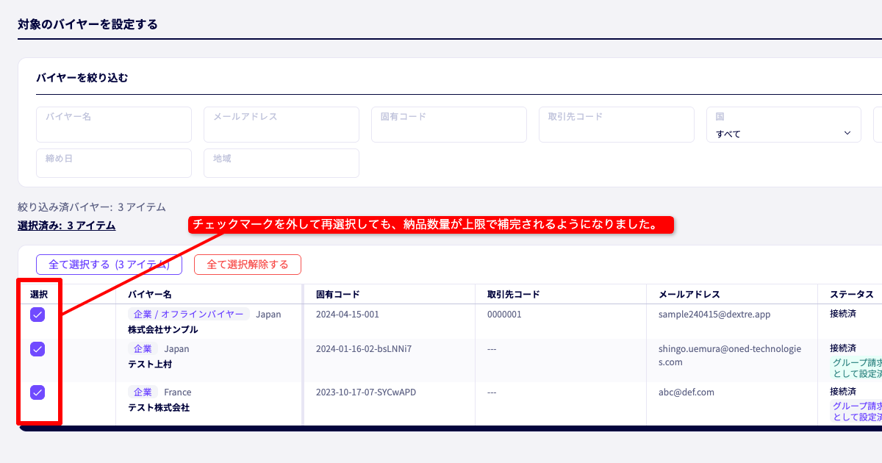This screenshot has width=882, height=463.
Task: Focus the バイヤー名 filter field
Action: tap(114, 125)
